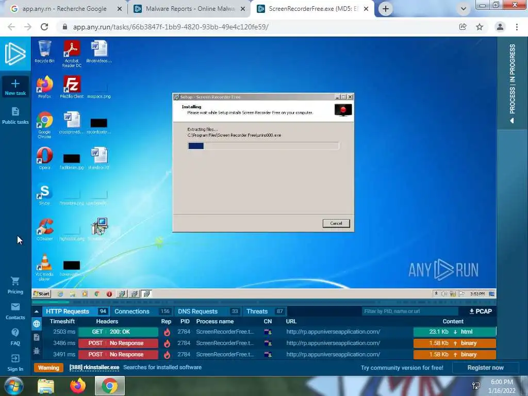Click the Sign In icon
Viewport: 528px width, 396px height.
coord(15,358)
